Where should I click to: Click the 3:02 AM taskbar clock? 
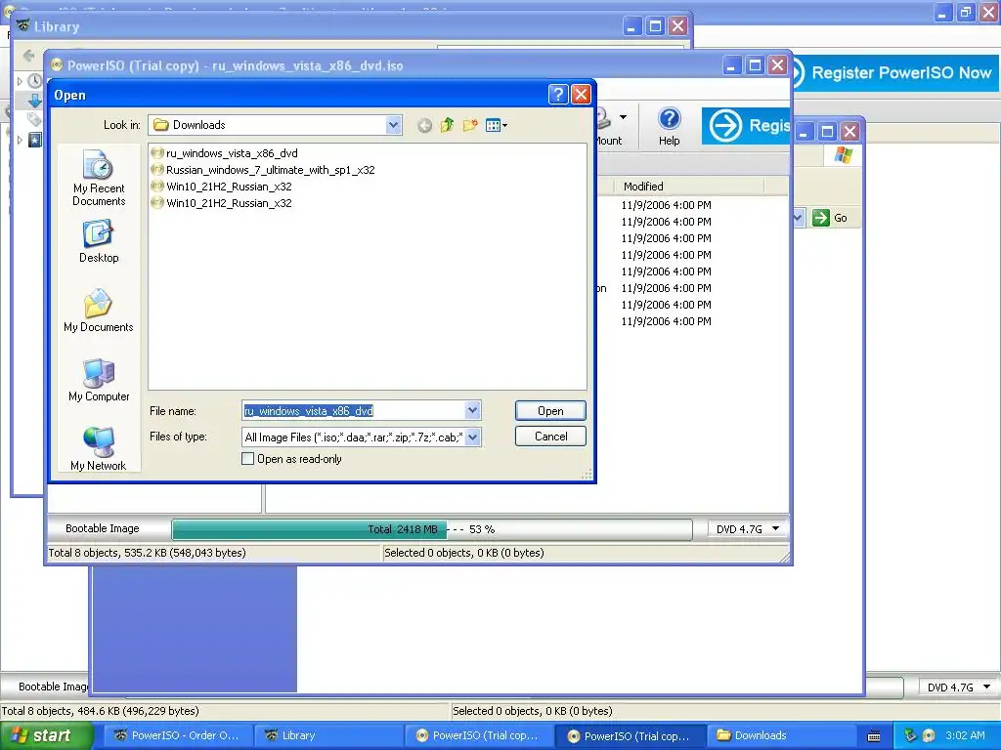tap(965, 735)
